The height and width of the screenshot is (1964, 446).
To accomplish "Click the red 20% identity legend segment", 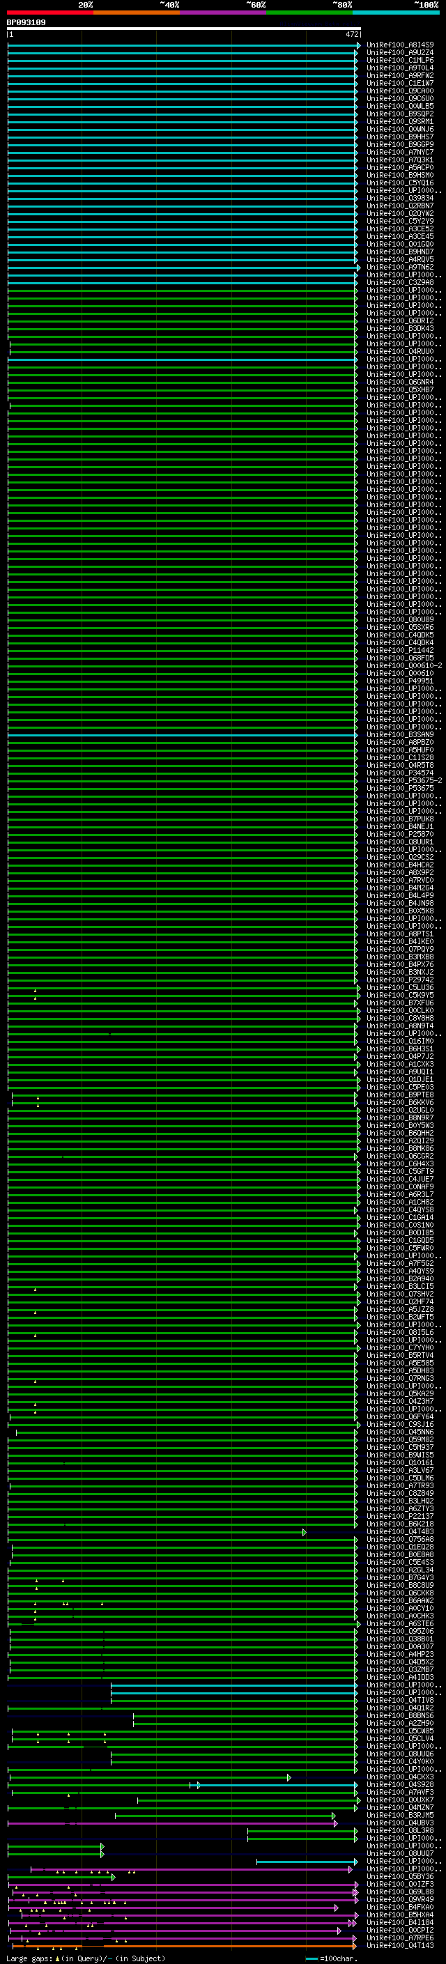I will point(50,13).
